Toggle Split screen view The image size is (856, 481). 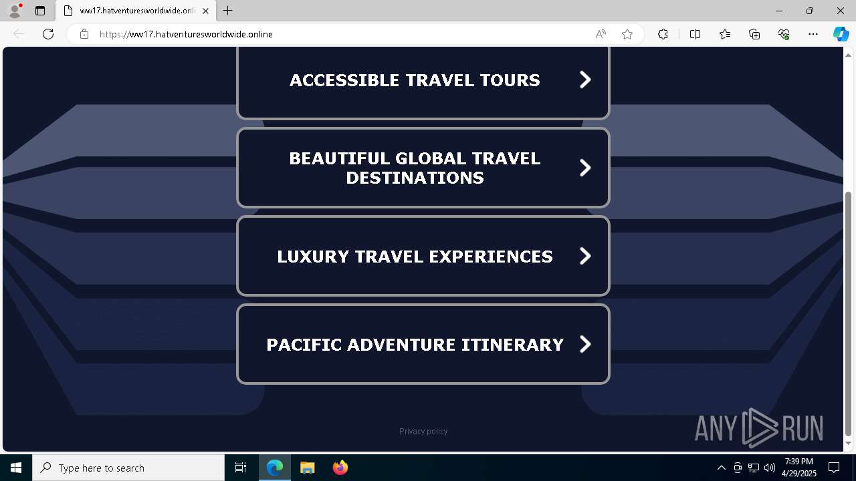[x=695, y=34]
